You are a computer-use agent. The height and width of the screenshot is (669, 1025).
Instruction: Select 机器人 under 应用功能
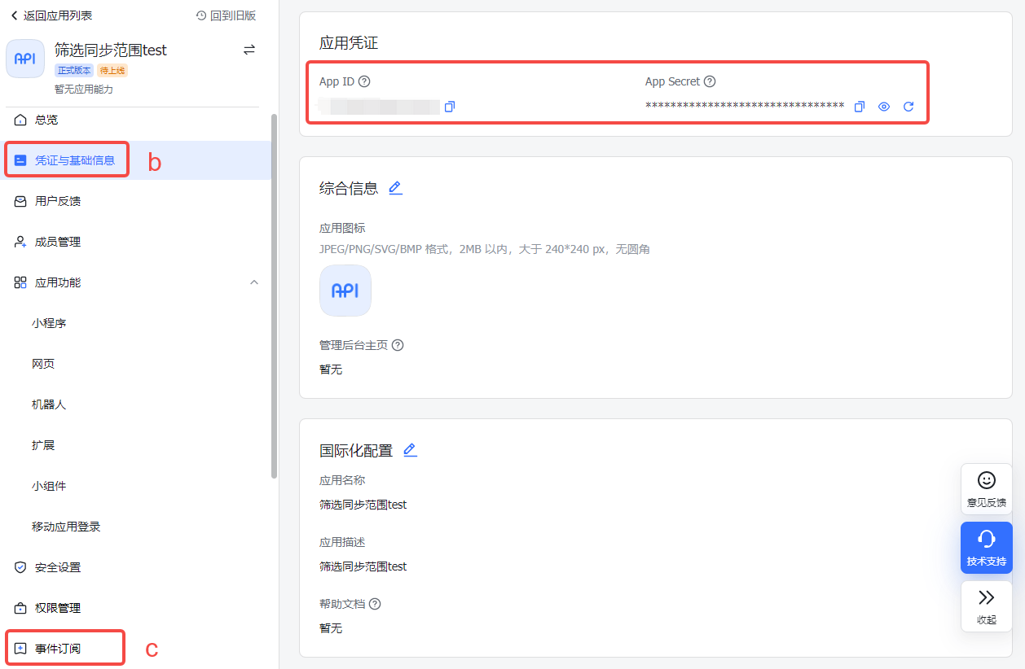point(49,404)
